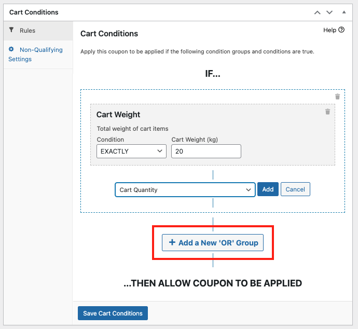Image resolution: width=358 pixels, height=329 pixels.
Task: Click the Help question mark icon
Action: (x=341, y=30)
